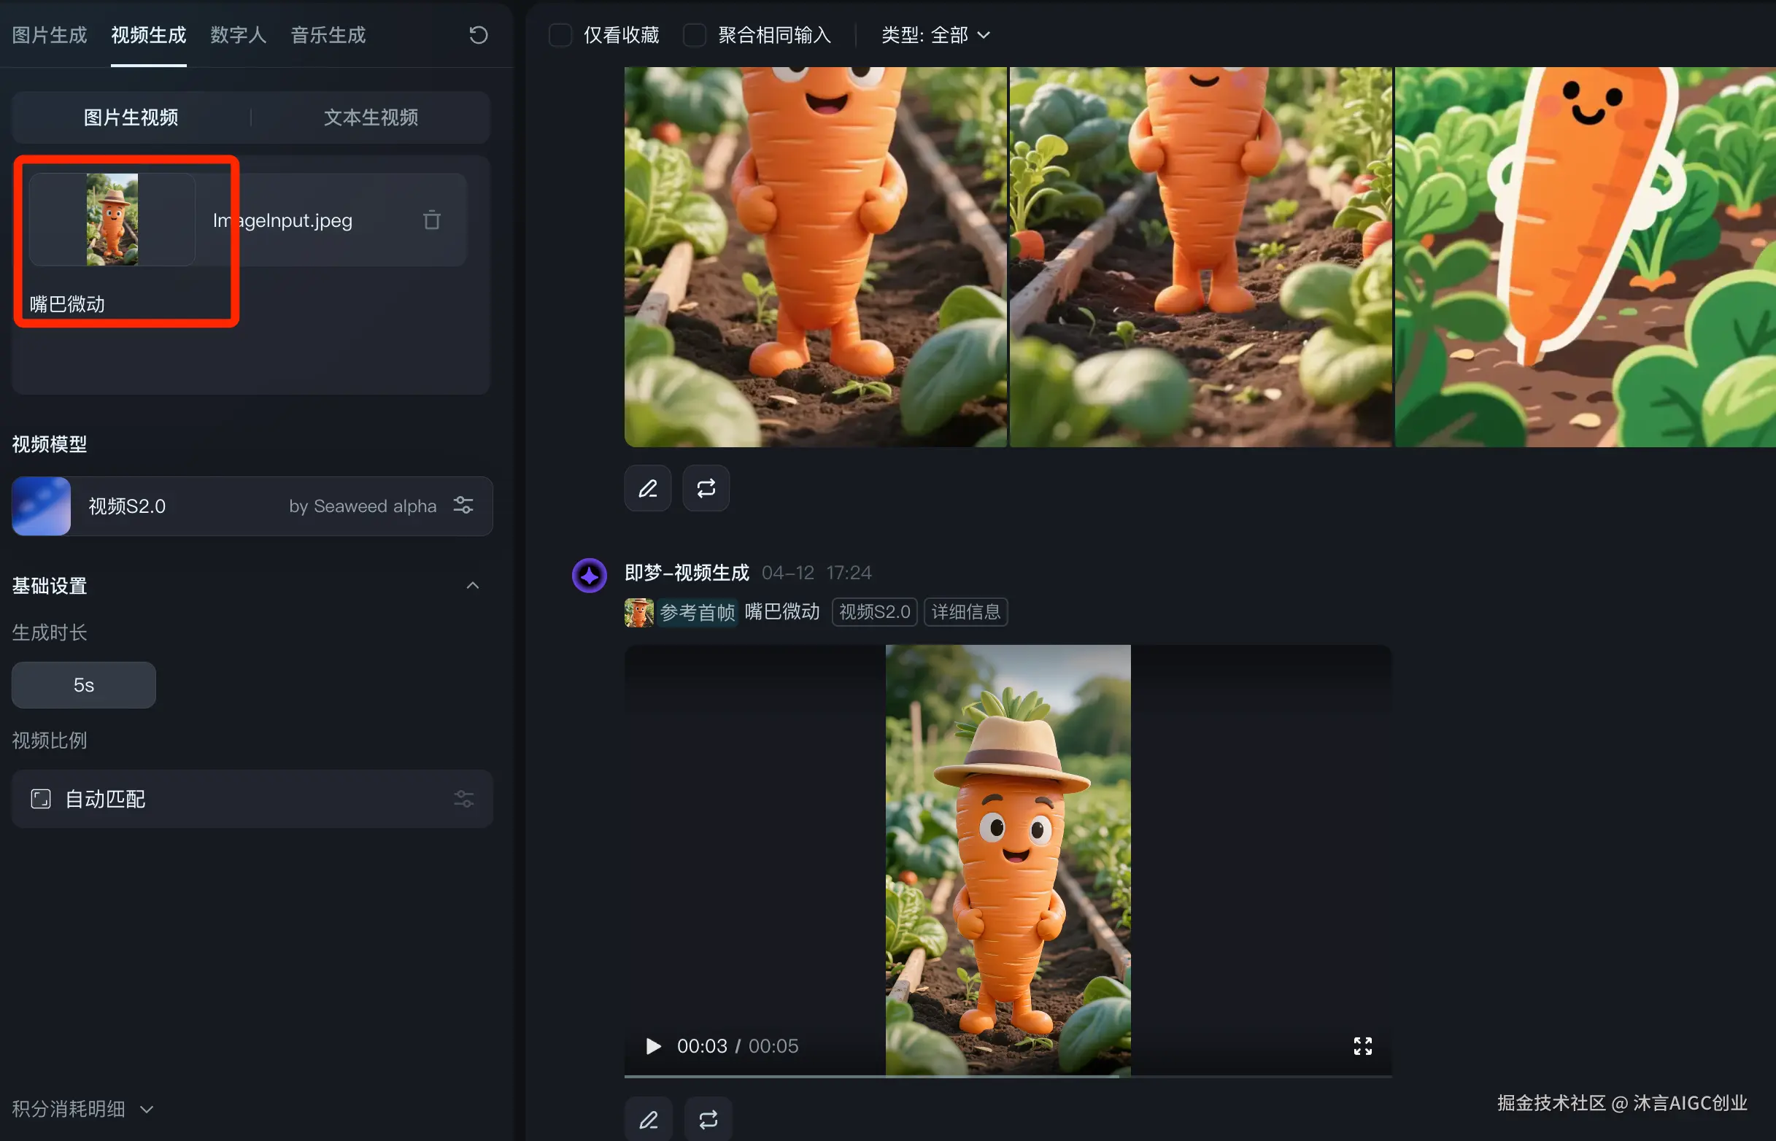Image resolution: width=1776 pixels, height=1141 pixels.
Task: Open the 视频S2.0 model settings sliders icon
Action: click(464, 506)
